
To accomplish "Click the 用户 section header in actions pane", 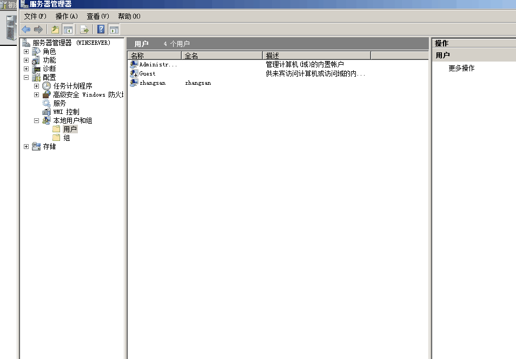I will pyautogui.click(x=474, y=55).
